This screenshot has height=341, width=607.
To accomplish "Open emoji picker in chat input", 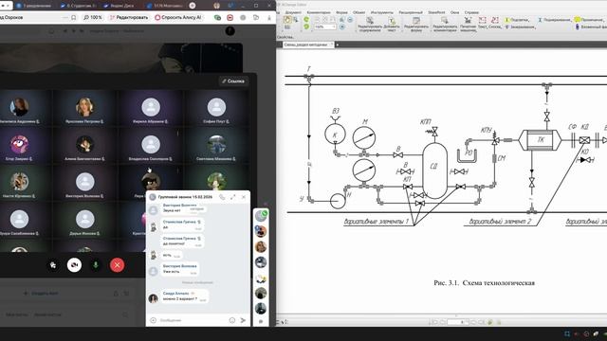I will tap(231, 320).
